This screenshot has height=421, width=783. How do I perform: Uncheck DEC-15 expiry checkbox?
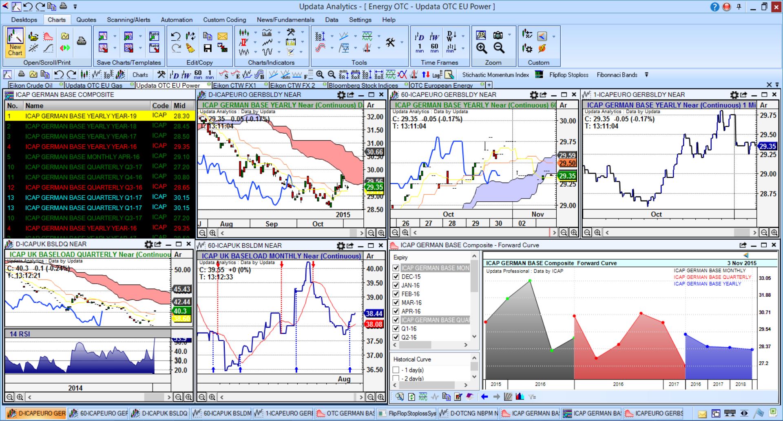click(x=396, y=277)
